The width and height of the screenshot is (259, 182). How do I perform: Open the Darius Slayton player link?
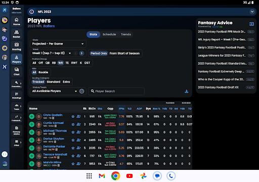coord(54,139)
